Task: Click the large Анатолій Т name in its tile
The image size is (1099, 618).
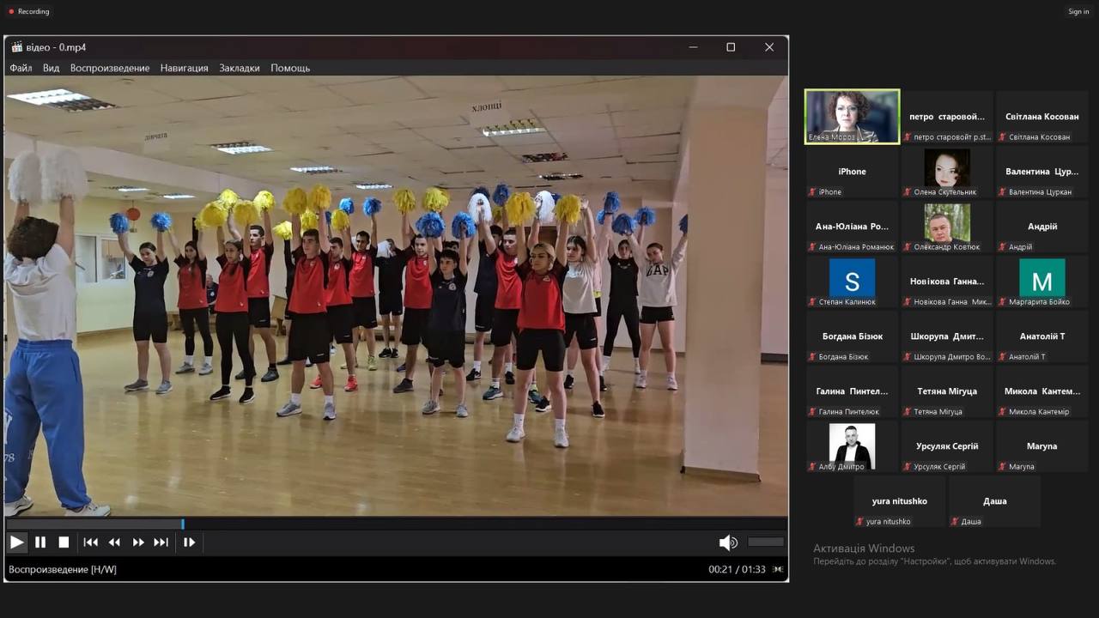Action: (1042, 336)
